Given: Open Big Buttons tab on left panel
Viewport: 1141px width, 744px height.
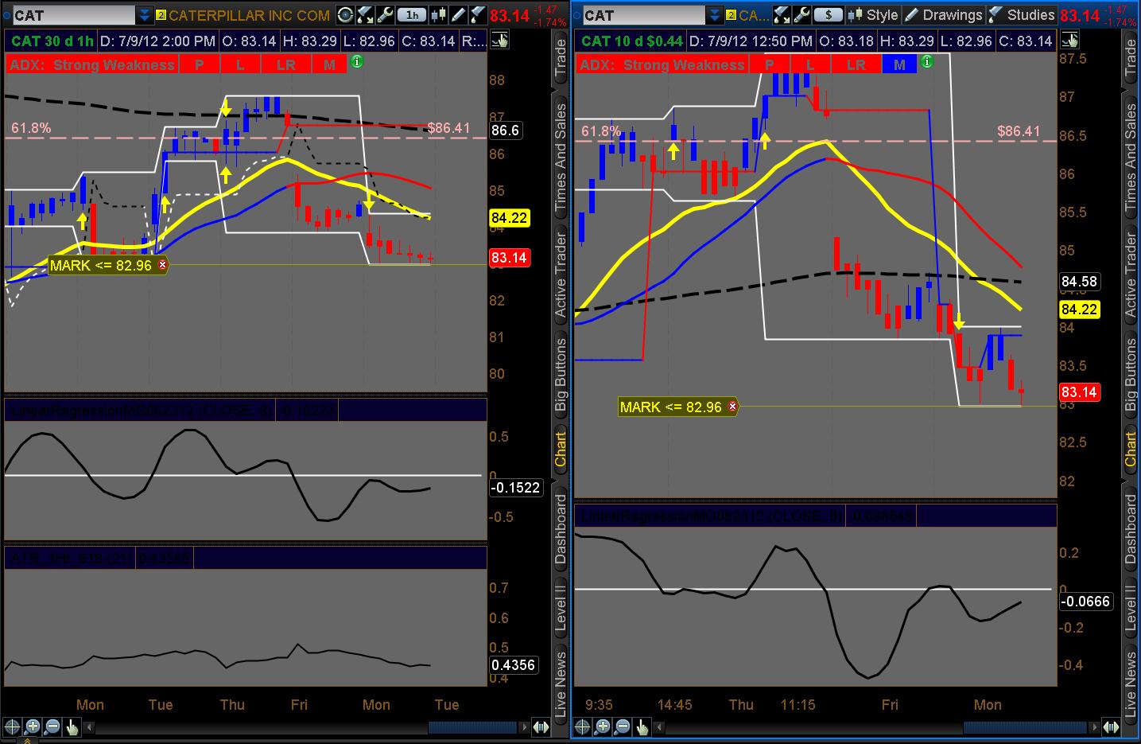Looking at the screenshot, I should [x=561, y=375].
